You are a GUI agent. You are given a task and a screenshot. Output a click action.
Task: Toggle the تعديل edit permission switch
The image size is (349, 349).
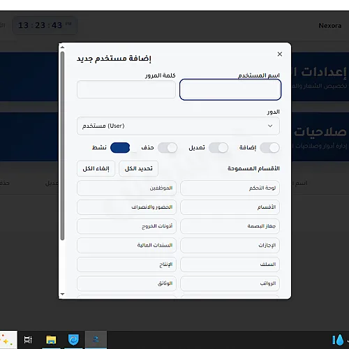[x=218, y=148]
